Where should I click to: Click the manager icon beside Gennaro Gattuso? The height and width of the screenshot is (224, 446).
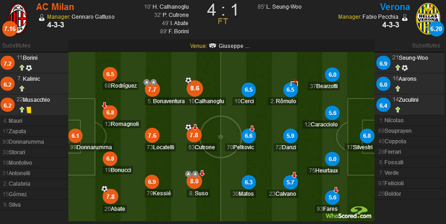pyautogui.click(x=42, y=17)
